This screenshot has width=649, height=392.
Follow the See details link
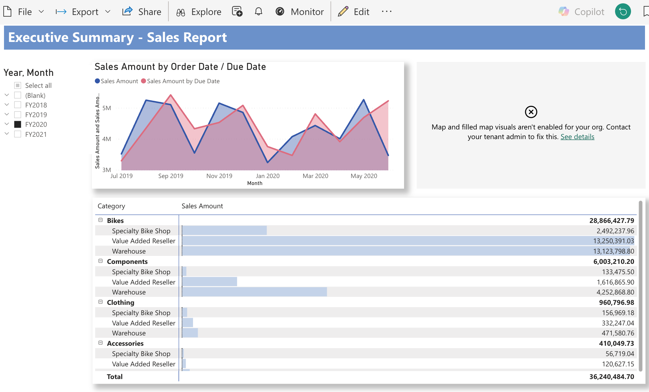coord(577,137)
